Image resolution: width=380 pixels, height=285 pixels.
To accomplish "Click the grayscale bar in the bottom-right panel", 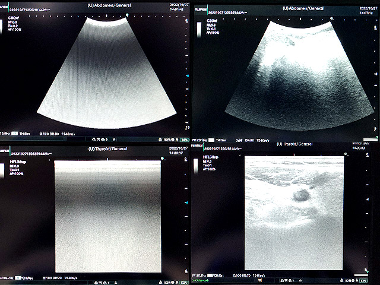I will 195,166.
